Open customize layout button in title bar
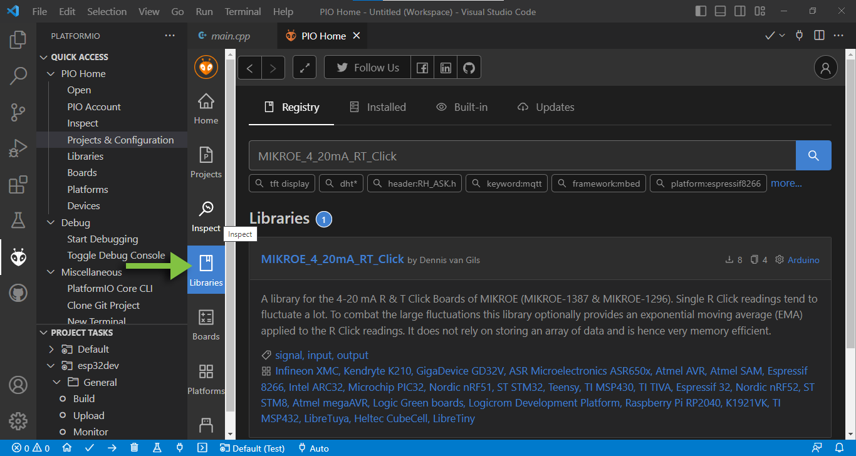This screenshot has height=456, width=856. (x=759, y=11)
